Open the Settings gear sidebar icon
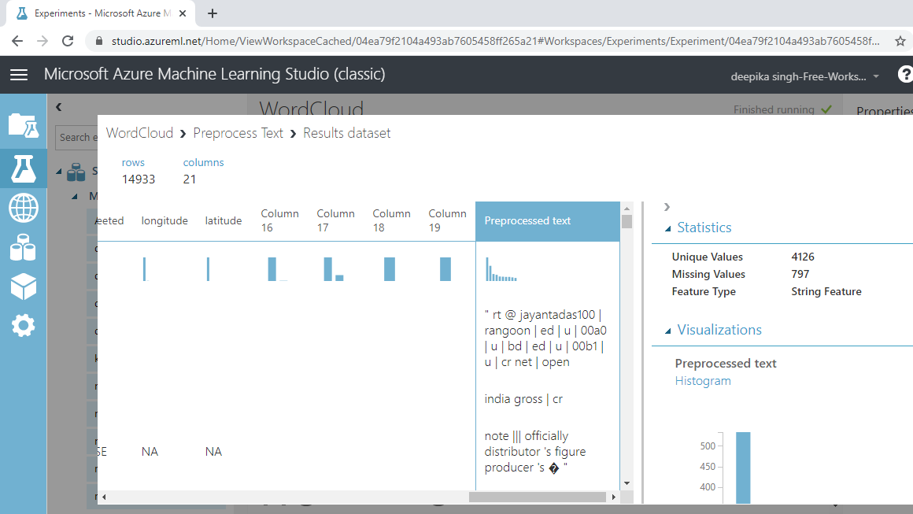Viewport: 913px width, 514px height. (24, 325)
